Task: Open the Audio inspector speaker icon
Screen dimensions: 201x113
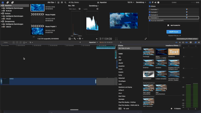Action: (x=155, y=3)
